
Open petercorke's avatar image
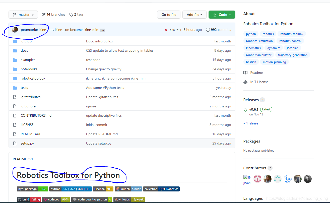coord(15,29)
